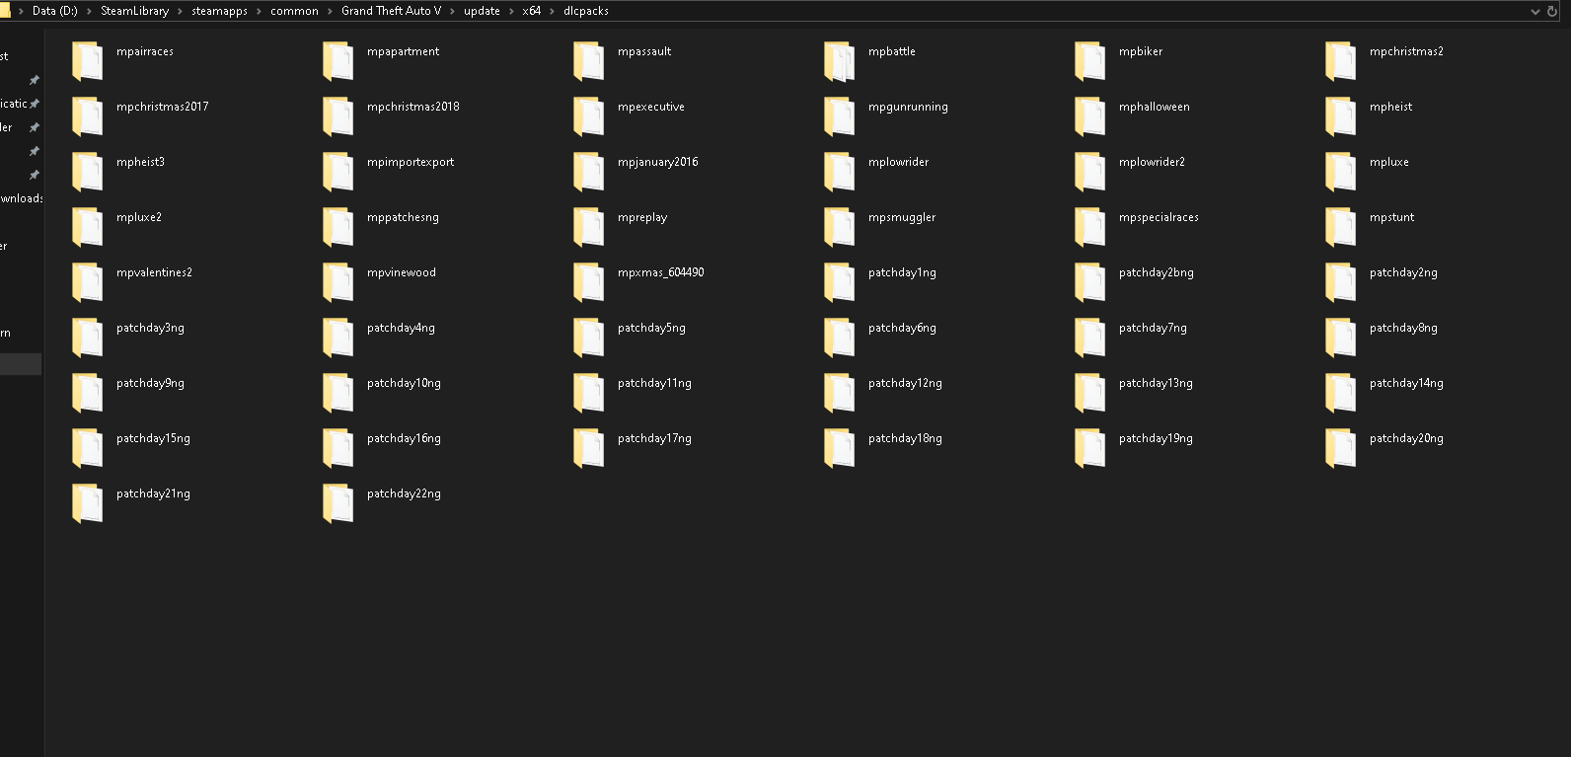Select the mpbattle folder icon
Image resolution: width=1571 pixels, height=757 pixels.
tap(839, 60)
